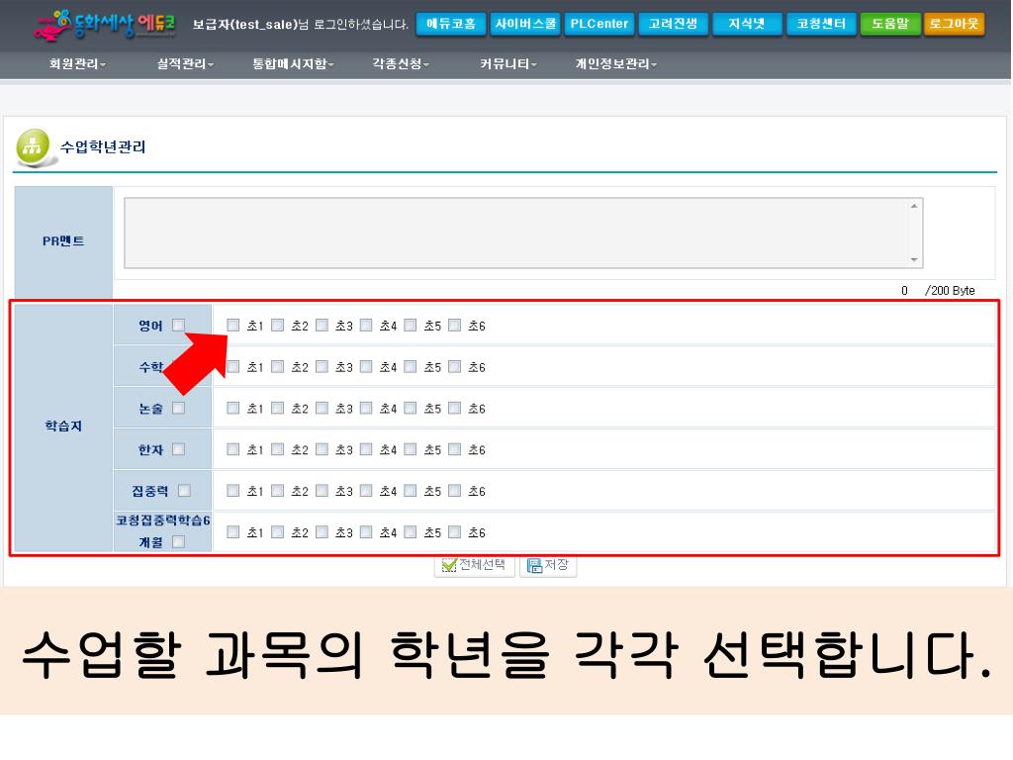The image size is (1013, 760).
Task: Expand the 회원관리 menu
Action: pyautogui.click(x=77, y=64)
